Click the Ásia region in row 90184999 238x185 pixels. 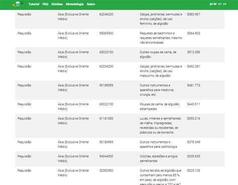point(73,144)
